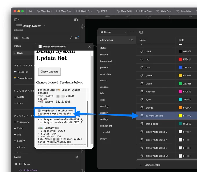Image resolution: width=197 pixels, height=172 pixels.
Task: Click the palette icon for yellow
Action: coord(142,76)
